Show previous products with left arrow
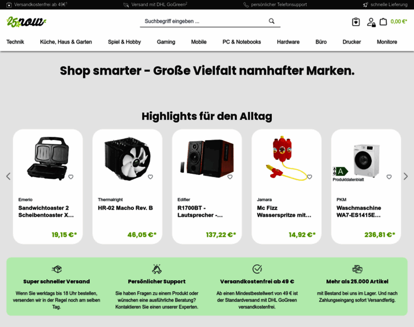Image resolution: width=414 pixels, height=327 pixels. [x=9, y=176]
